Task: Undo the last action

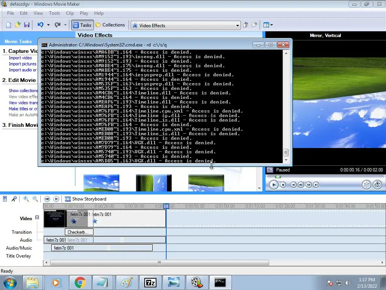Action: [40, 25]
